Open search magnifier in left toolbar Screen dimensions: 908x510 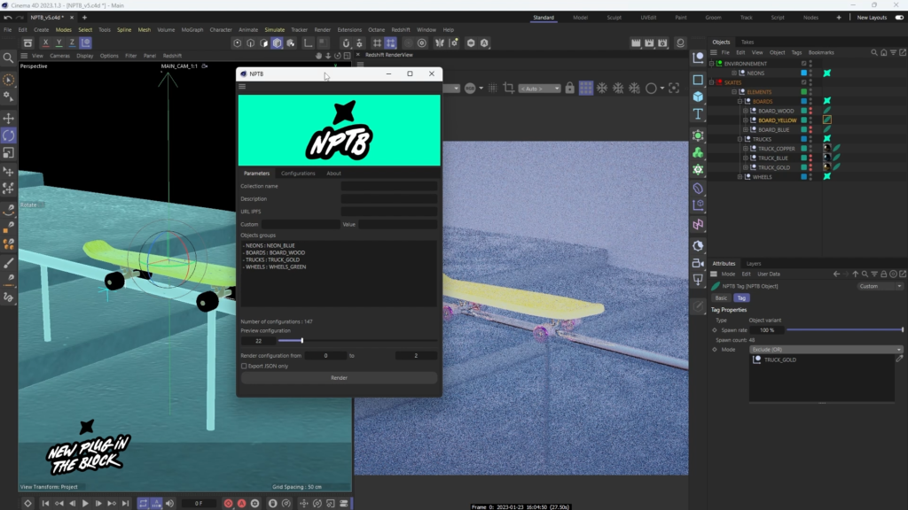click(x=8, y=58)
